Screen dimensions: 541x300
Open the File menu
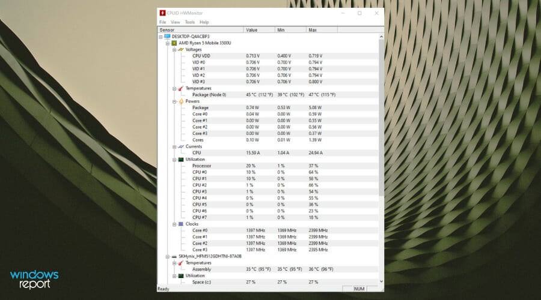pos(162,22)
